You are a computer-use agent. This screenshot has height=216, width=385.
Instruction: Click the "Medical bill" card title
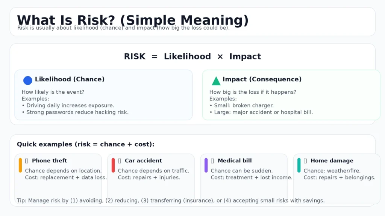[x=235, y=161]
